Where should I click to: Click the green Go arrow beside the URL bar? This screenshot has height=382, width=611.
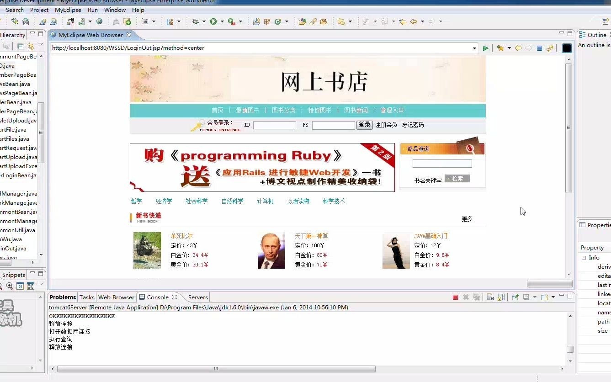pyautogui.click(x=486, y=48)
